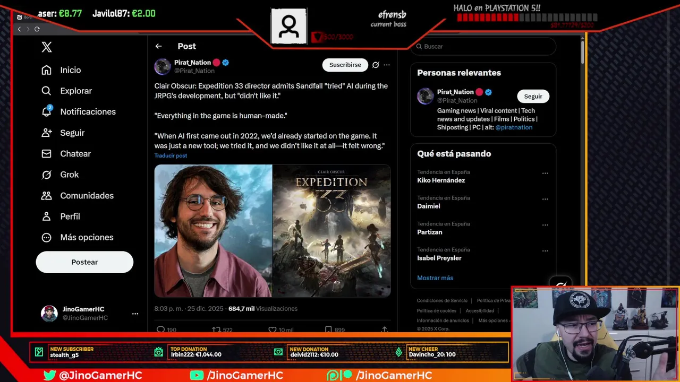Screen dimensions: 680x382
Task: Click JinoGamerHC profile avatar in sidebar
Action: click(49, 314)
